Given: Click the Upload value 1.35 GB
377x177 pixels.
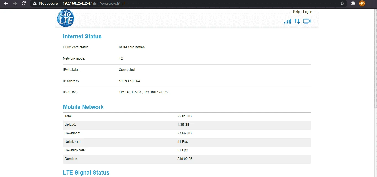Looking at the screenshot, I should point(184,125).
